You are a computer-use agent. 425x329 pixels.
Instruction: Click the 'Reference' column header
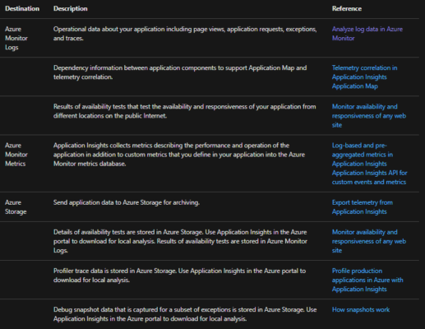pos(347,8)
